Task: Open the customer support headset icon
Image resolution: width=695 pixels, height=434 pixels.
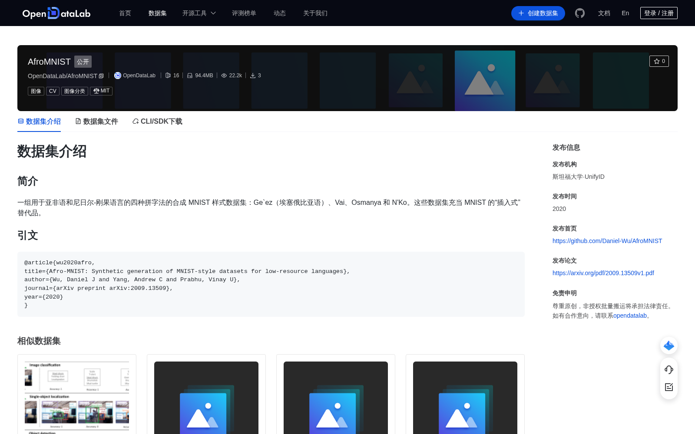Action: [669, 370]
